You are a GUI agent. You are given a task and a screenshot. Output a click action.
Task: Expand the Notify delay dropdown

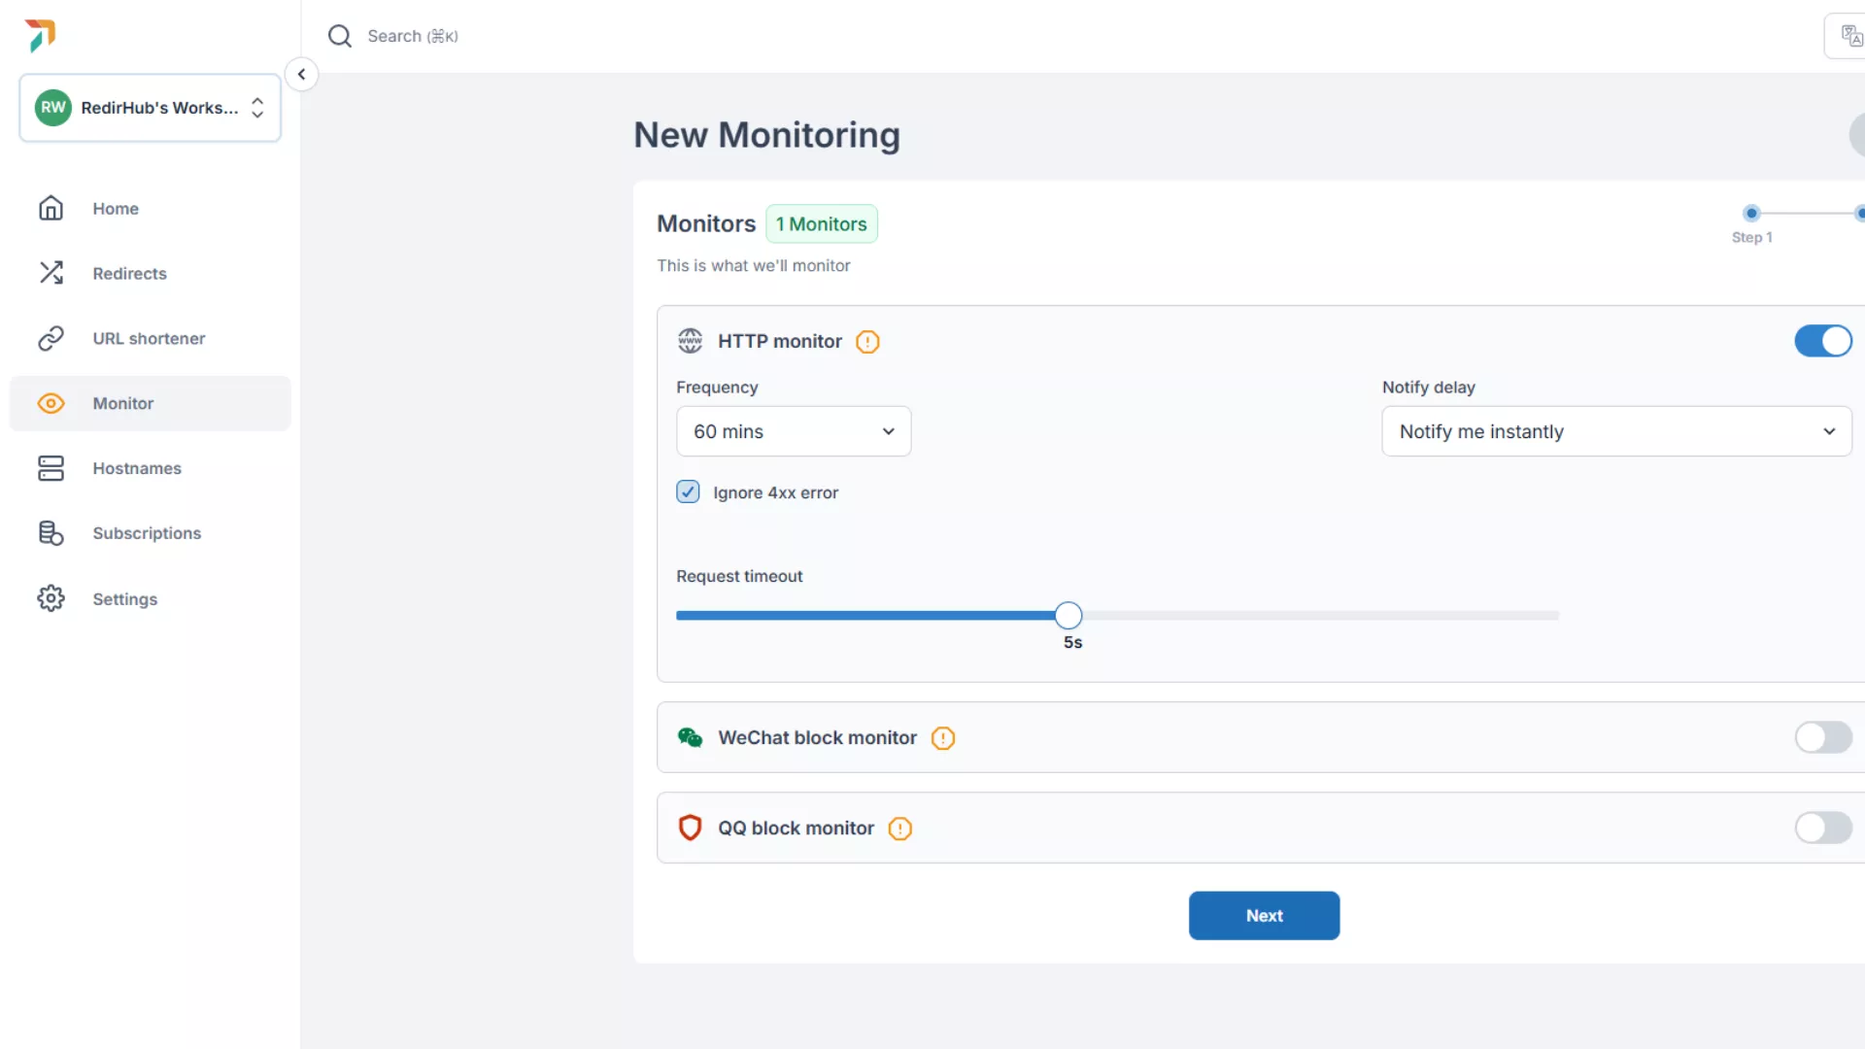pos(1615,431)
